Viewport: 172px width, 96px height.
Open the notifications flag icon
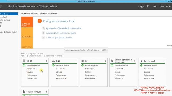coord(148,6)
